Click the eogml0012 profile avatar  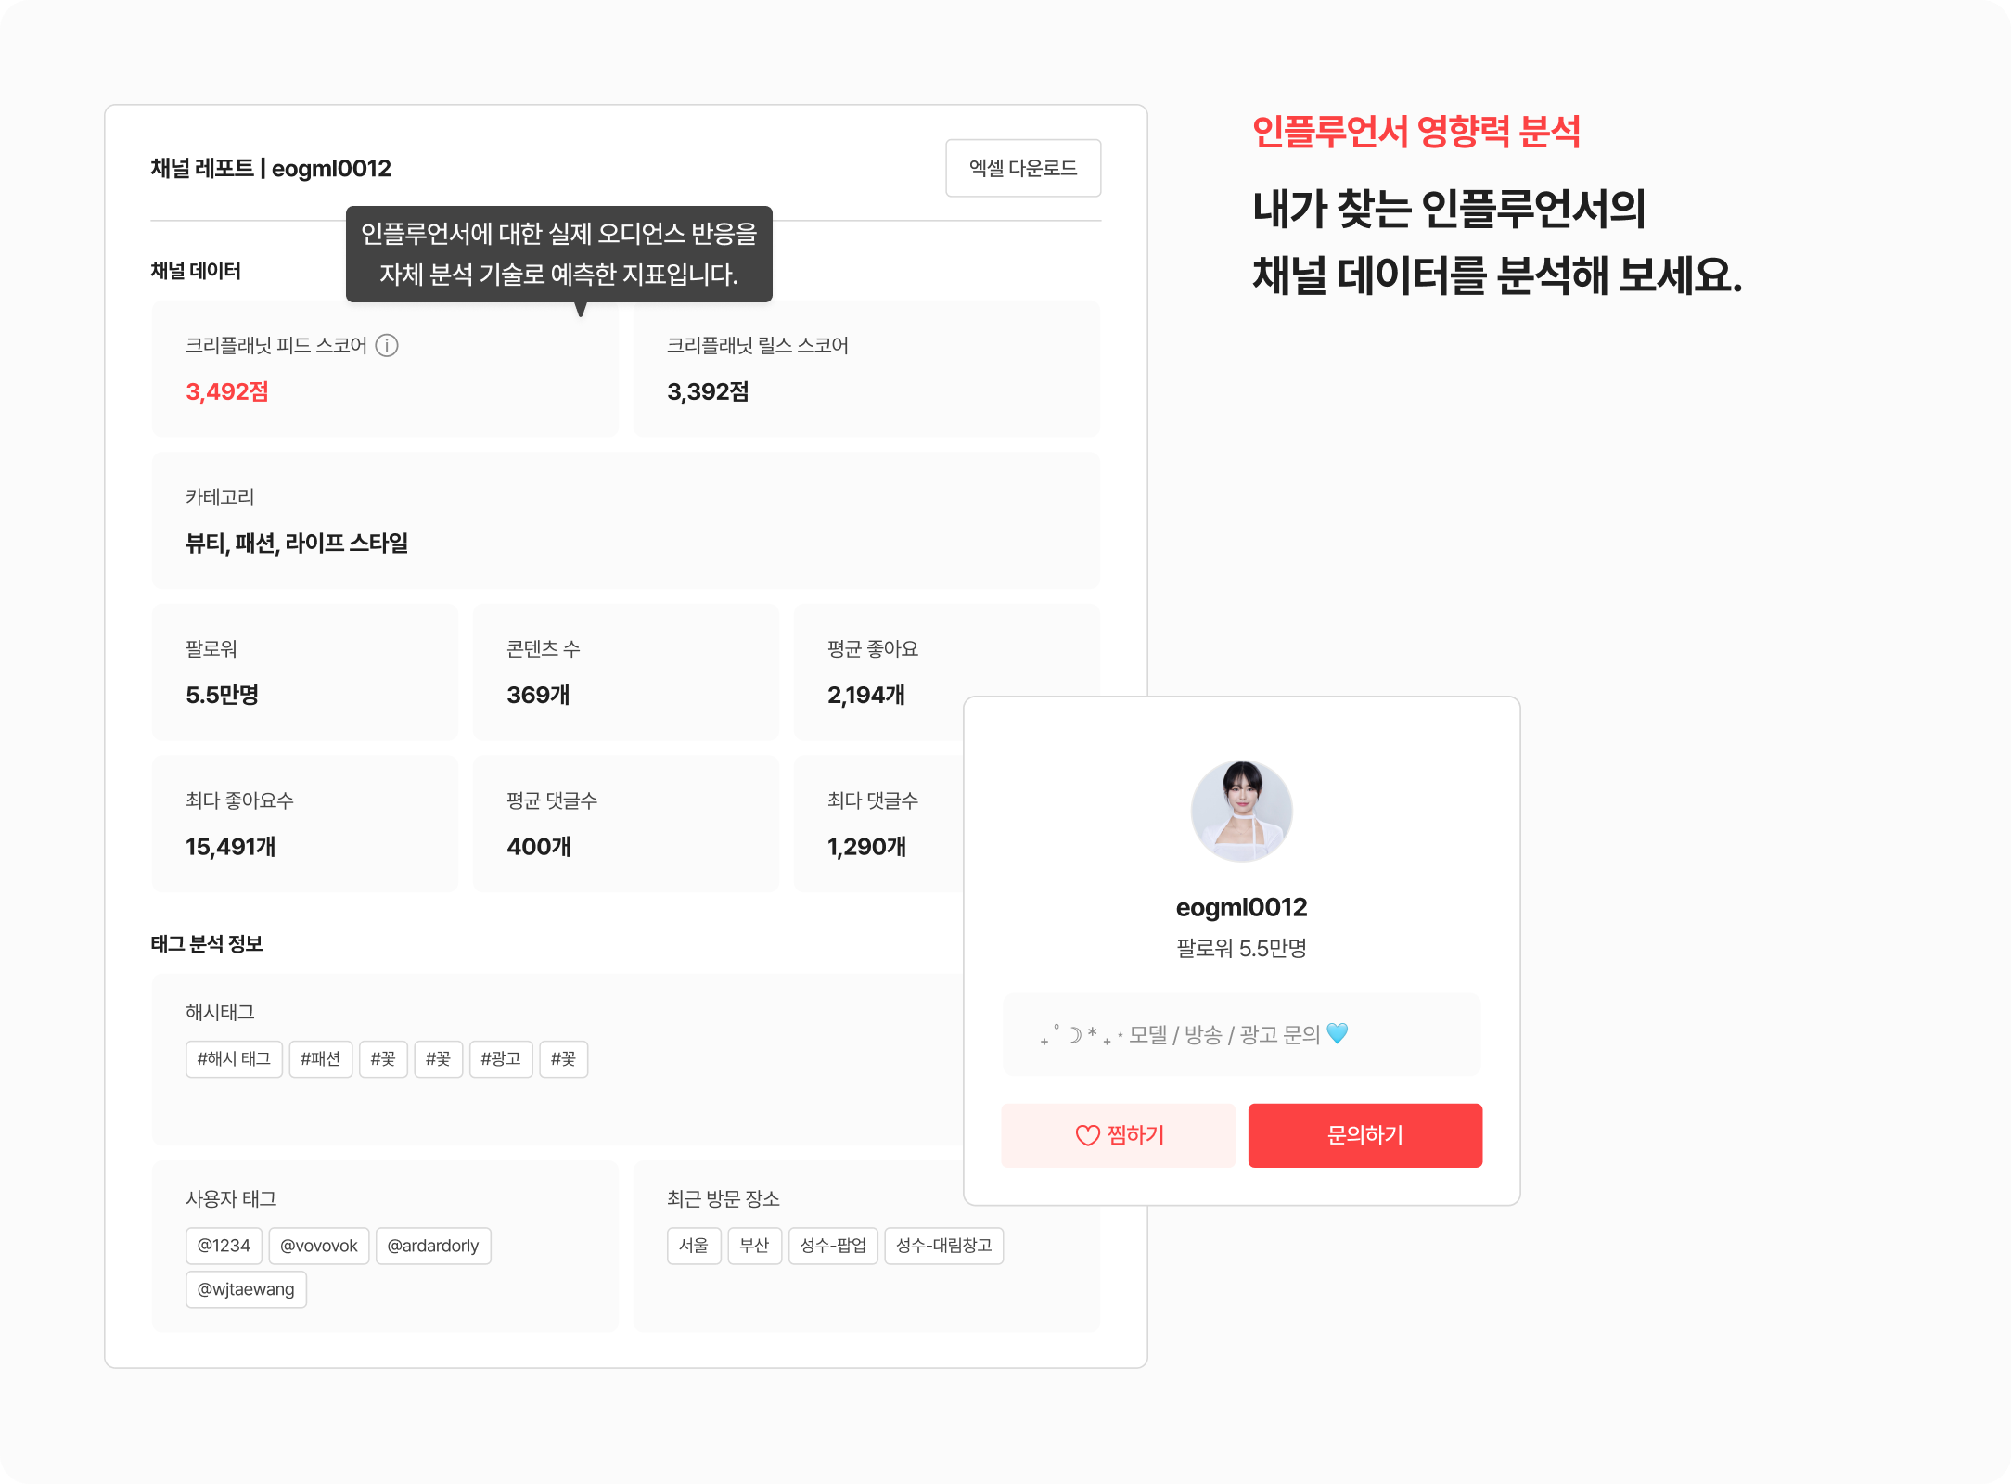[1241, 811]
